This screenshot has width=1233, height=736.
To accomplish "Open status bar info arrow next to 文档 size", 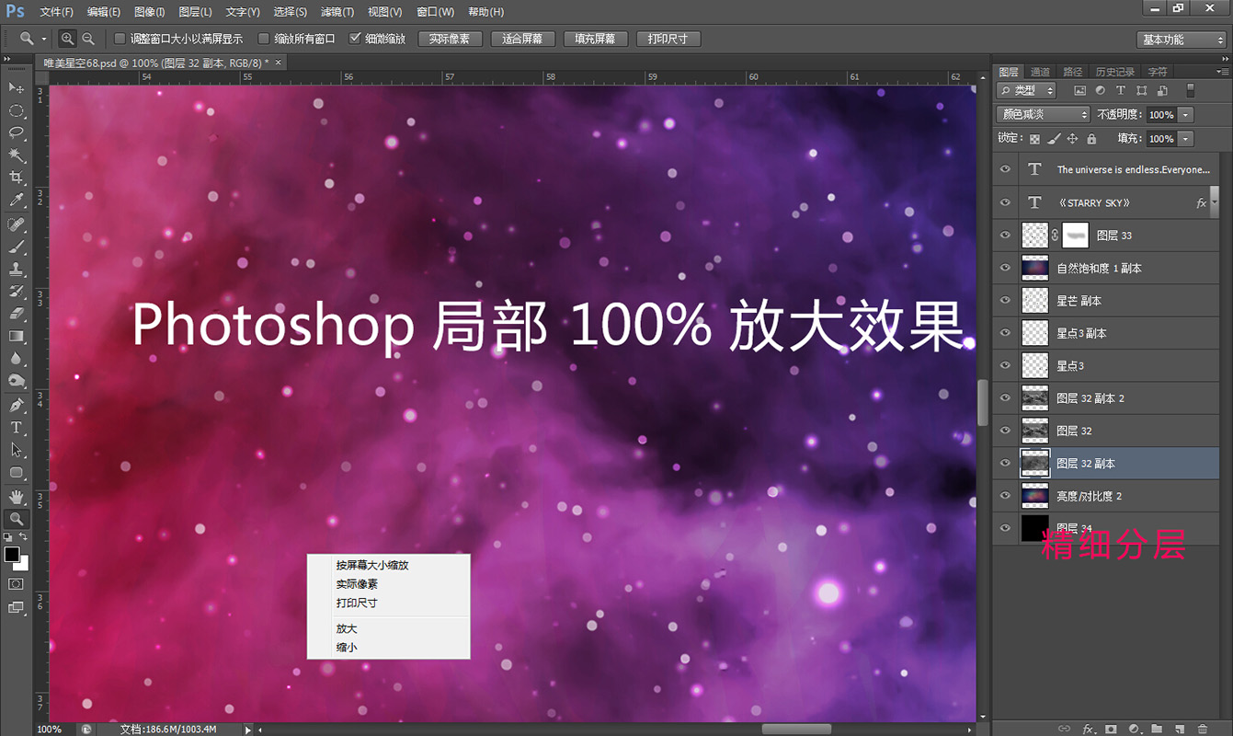I will (247, 730).
